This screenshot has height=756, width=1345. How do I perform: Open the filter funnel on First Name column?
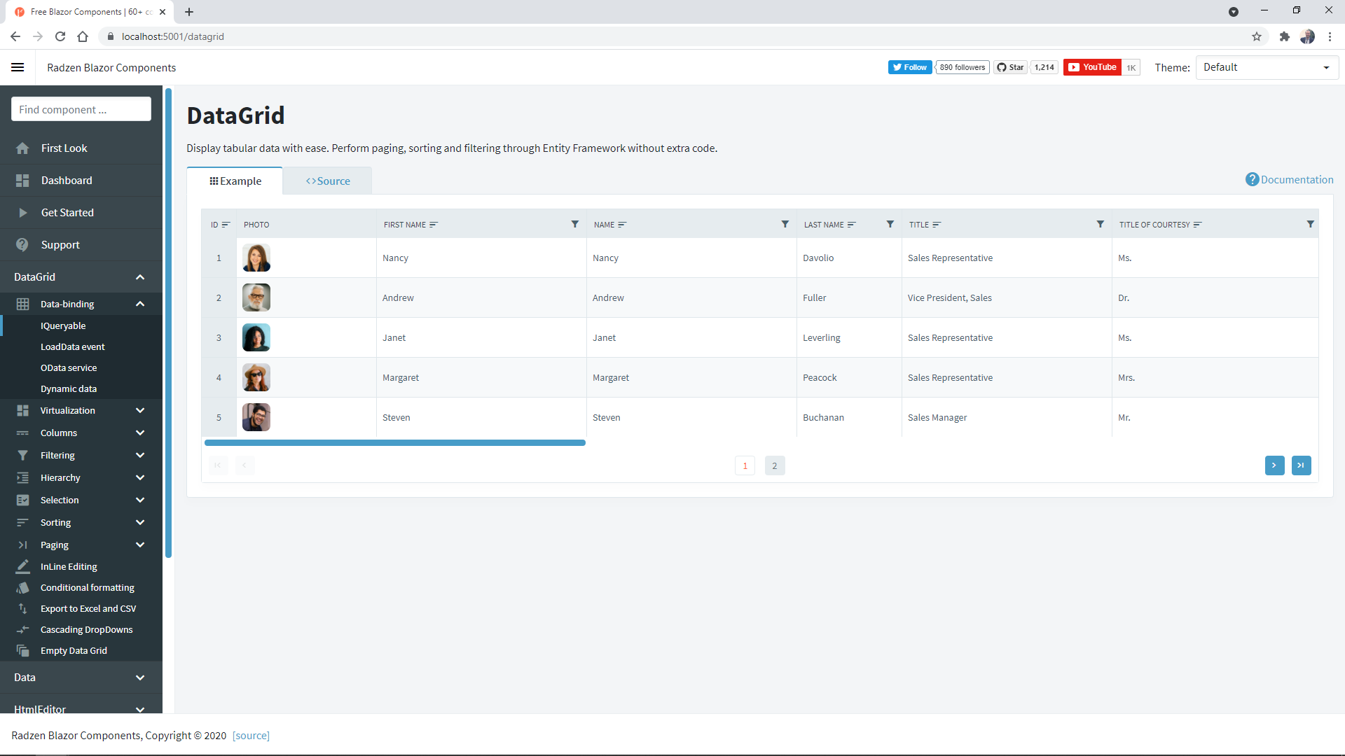[x=575, y=224]
